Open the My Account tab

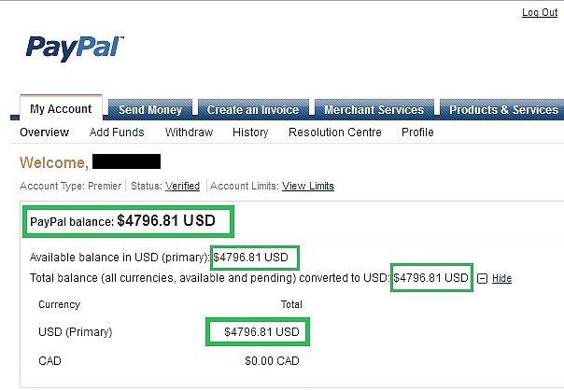[61, 108]
